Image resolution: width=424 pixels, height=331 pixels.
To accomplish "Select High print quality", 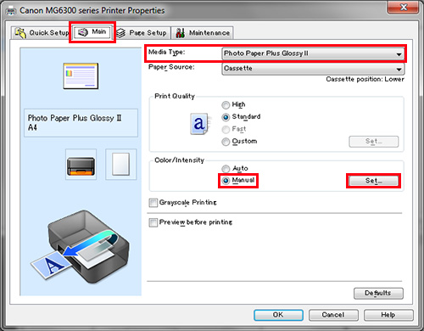I will tap(233, 104).
